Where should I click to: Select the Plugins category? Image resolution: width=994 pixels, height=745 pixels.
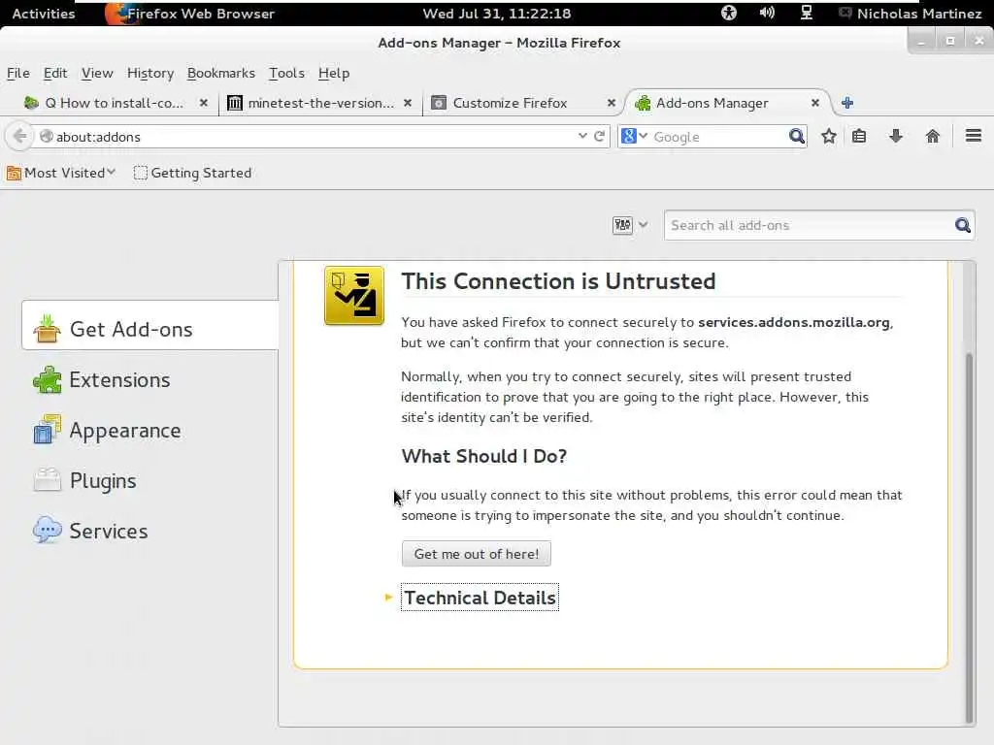pos(150,481)
